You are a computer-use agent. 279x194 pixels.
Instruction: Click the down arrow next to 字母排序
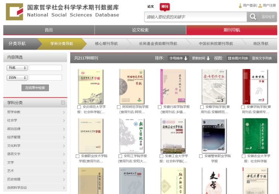[x=186, y=58]
